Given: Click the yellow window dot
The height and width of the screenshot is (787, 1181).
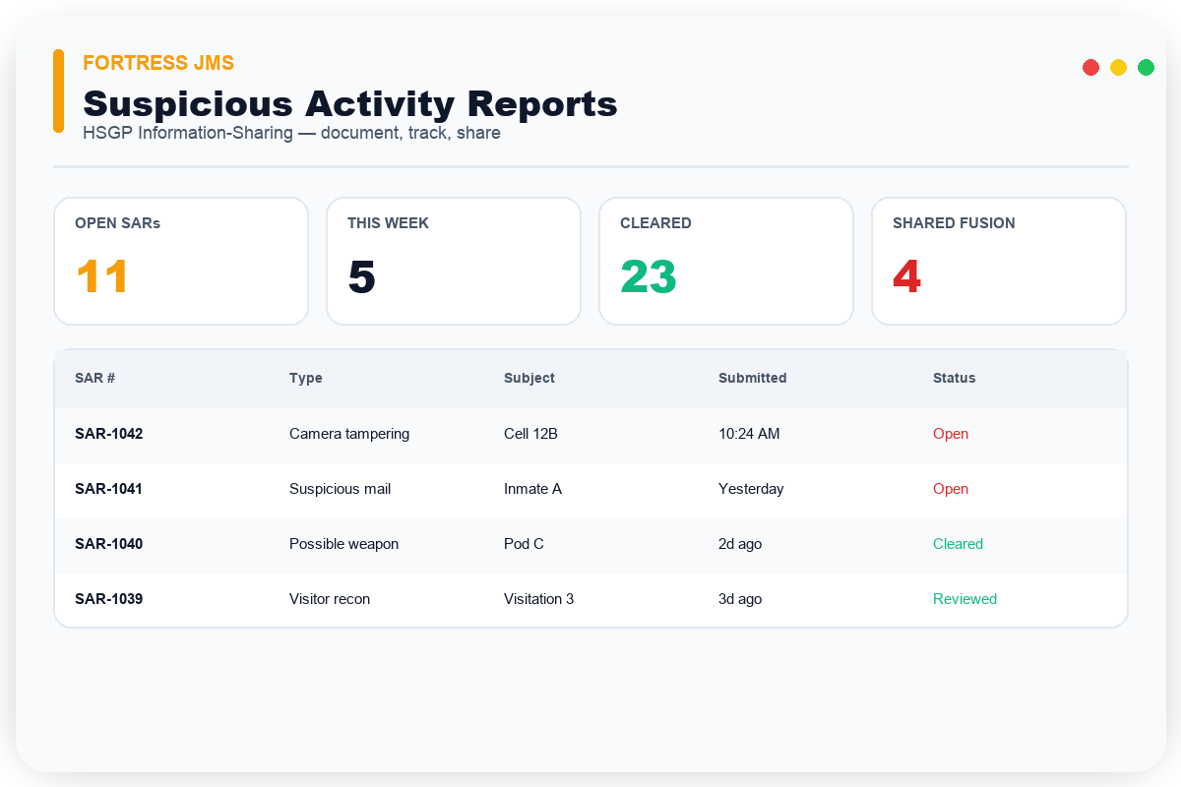Looking at the screenshot, I should (x=1118, y=67).
